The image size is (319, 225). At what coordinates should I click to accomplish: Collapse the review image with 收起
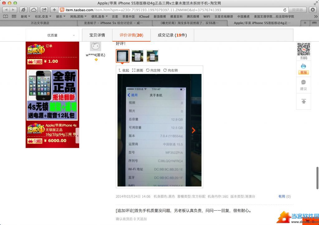[x=123, y=71]
